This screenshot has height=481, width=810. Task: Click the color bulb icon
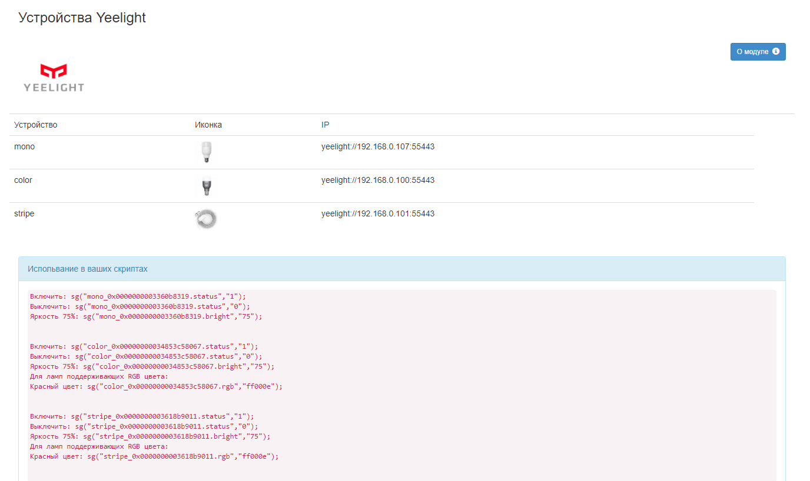[206, 186]
